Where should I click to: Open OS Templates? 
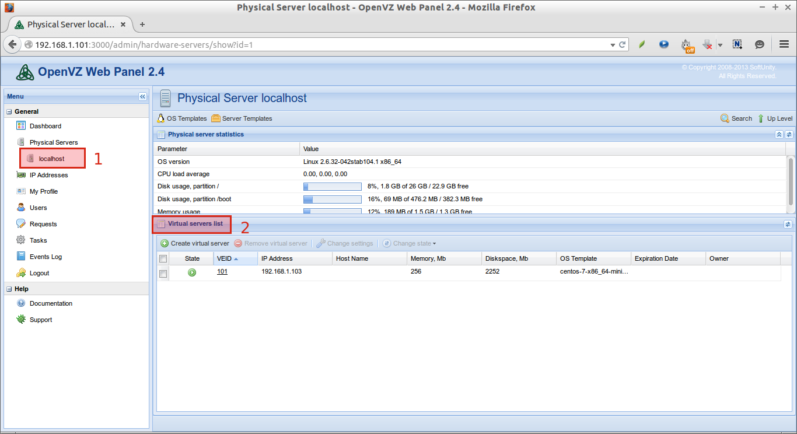click(182, 118)
